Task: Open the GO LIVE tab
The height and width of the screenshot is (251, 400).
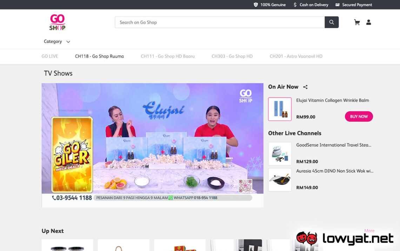Action: [49, 56]
